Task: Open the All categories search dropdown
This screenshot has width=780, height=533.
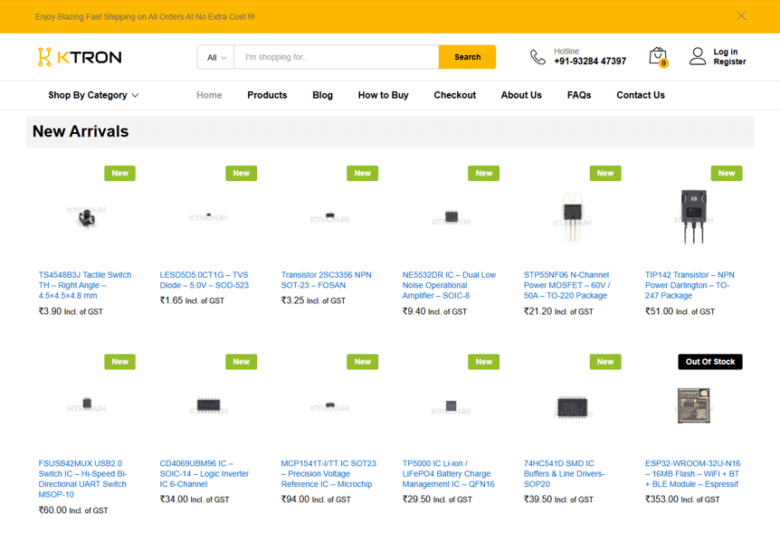Action: coord(216,57)
